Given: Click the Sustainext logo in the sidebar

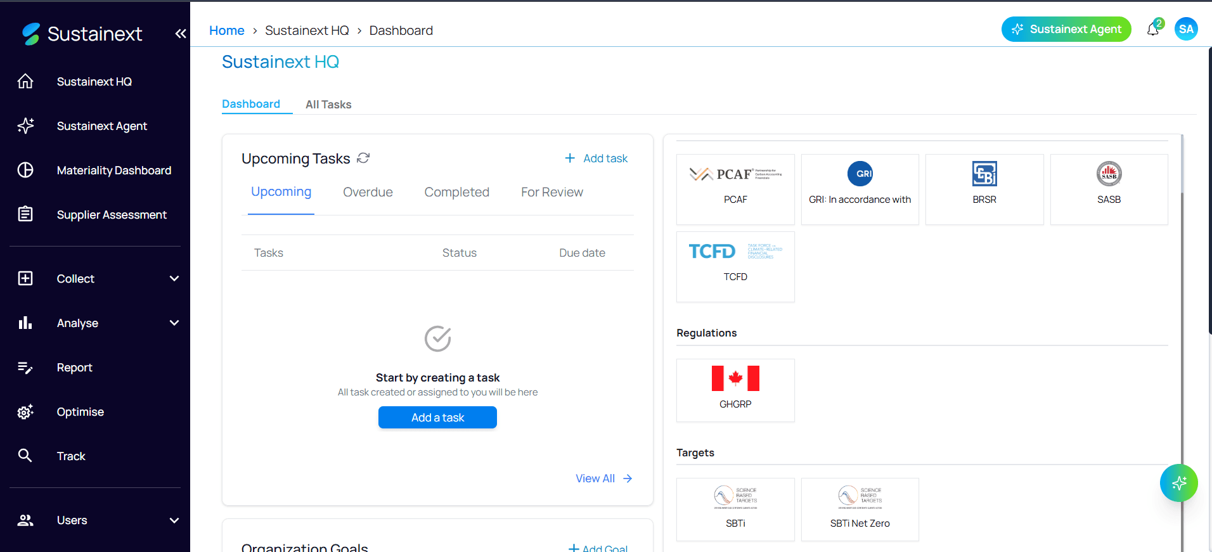Looking at the screenshot, I should (82, 34).
